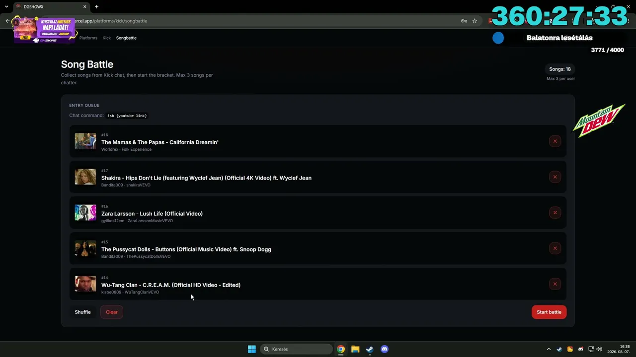Click the Songs: 18 counter badge
Image resolution: width=636 pixels, height=357 pixels.
560,69
